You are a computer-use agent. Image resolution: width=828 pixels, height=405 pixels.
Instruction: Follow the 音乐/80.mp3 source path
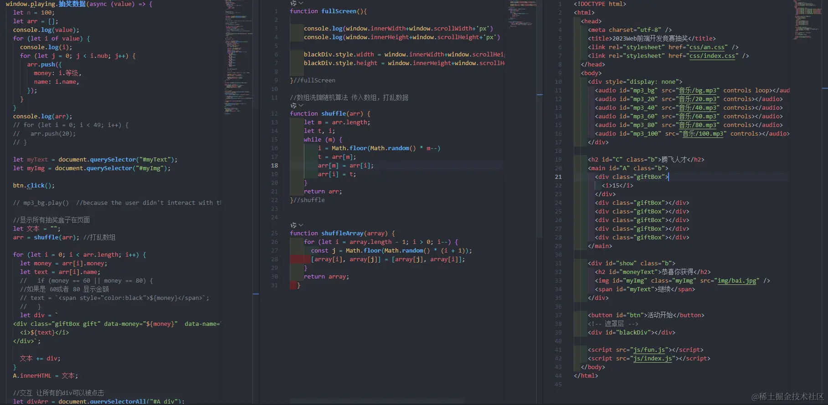[698, 125]
